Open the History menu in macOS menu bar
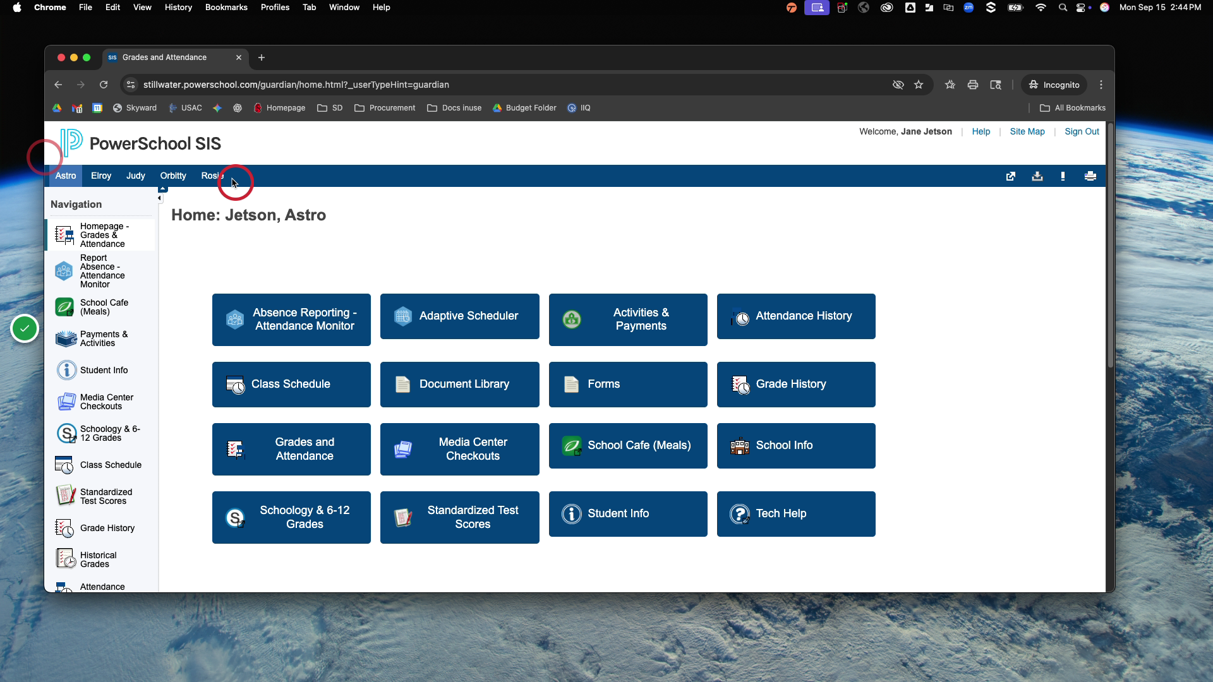The width and height of the screenshot is (1213, 682). click(x=178, y=8)
